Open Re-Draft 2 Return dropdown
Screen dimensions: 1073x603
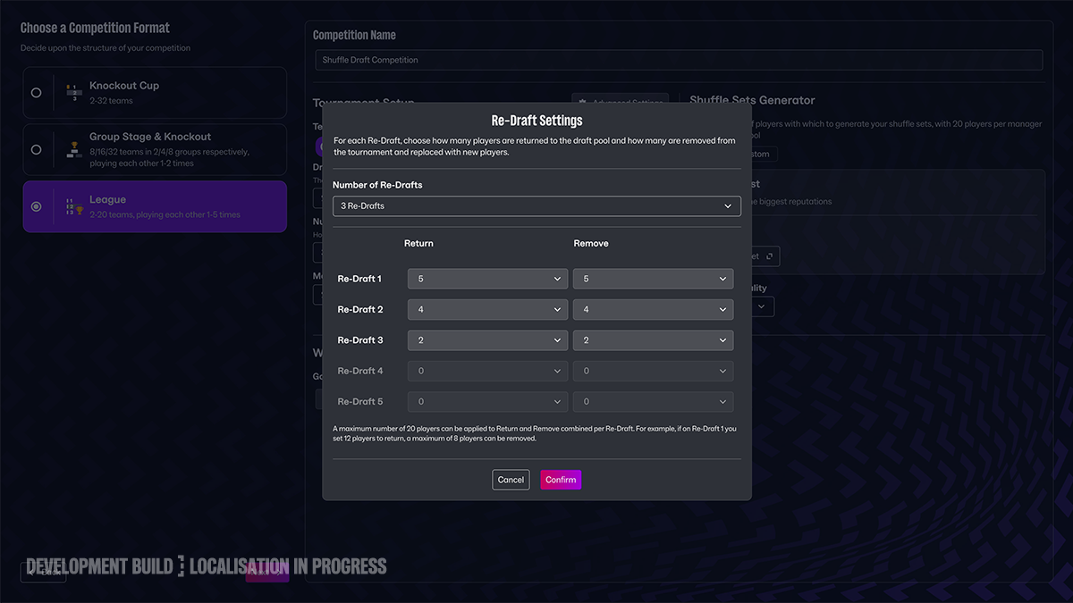tap(487, 309)
